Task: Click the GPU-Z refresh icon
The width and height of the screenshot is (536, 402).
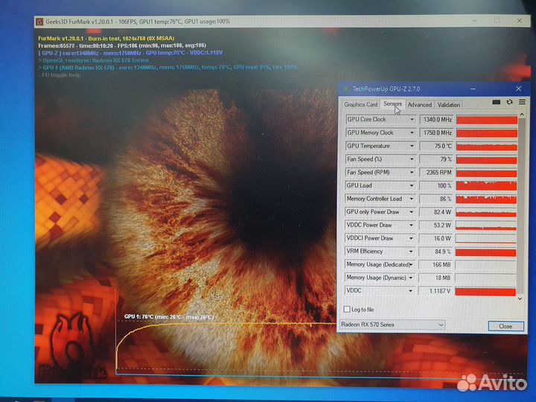Action: [x=509, y=102]
